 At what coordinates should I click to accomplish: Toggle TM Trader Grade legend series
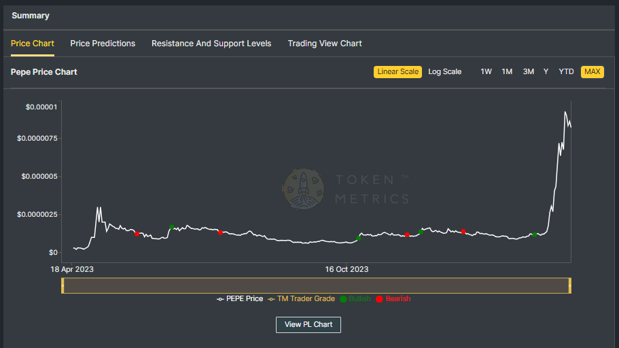pyautogui.click(x=301, y=298)
